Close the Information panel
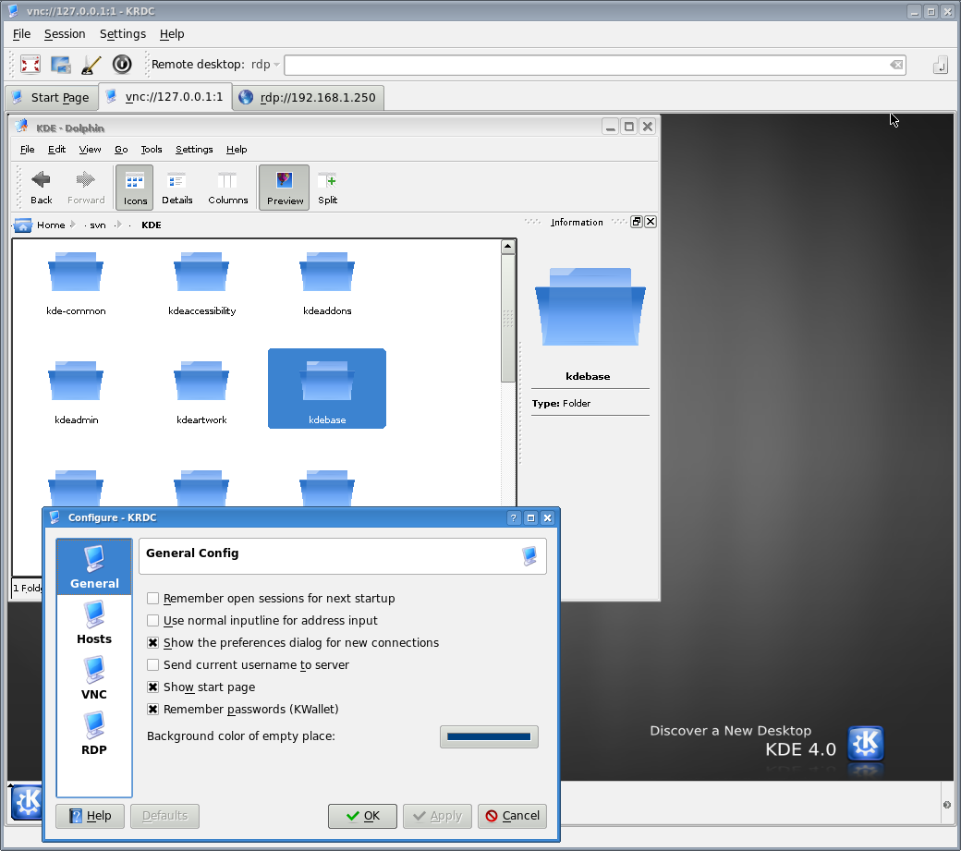 pyautogui.click(x=651, y=222)
